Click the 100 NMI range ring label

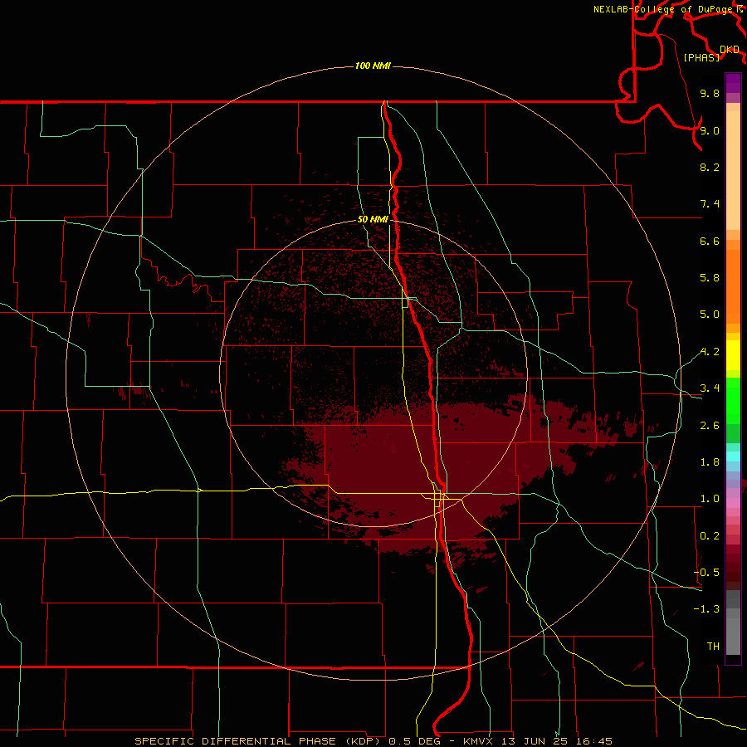click(x=373, y=66)
